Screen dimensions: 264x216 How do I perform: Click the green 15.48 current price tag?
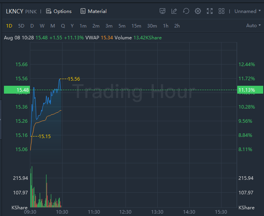click(17, 90)
